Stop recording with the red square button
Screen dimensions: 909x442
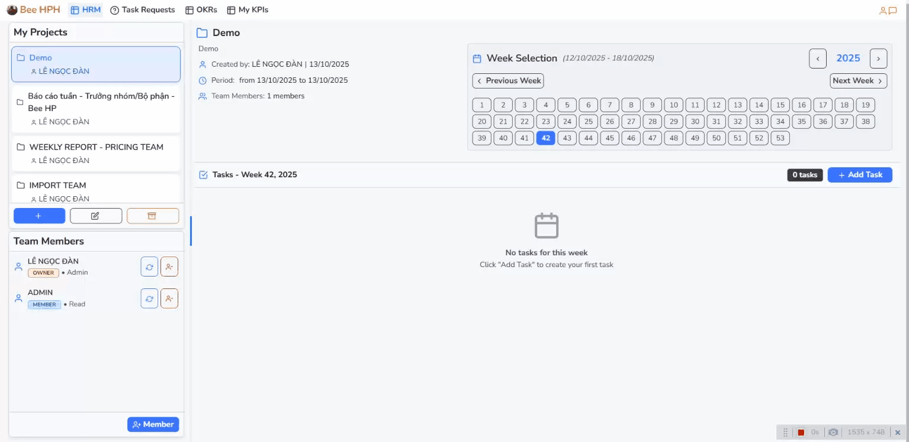pyautogui.click(x=801, y=433)
